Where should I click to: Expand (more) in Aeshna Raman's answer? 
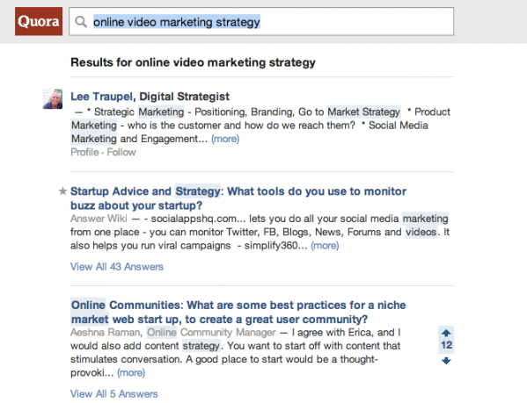click(x=131, y=372)
